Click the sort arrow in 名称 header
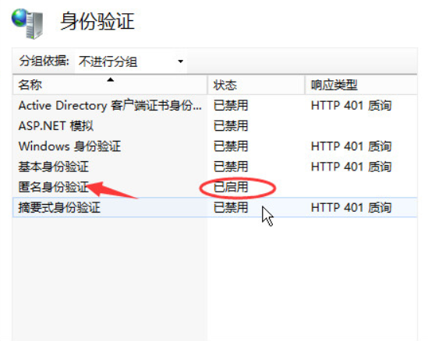 [x=110, y=79]
